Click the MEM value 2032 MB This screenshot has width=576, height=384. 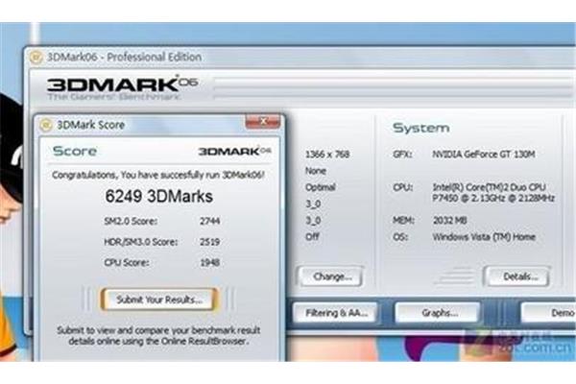point(449,221)
